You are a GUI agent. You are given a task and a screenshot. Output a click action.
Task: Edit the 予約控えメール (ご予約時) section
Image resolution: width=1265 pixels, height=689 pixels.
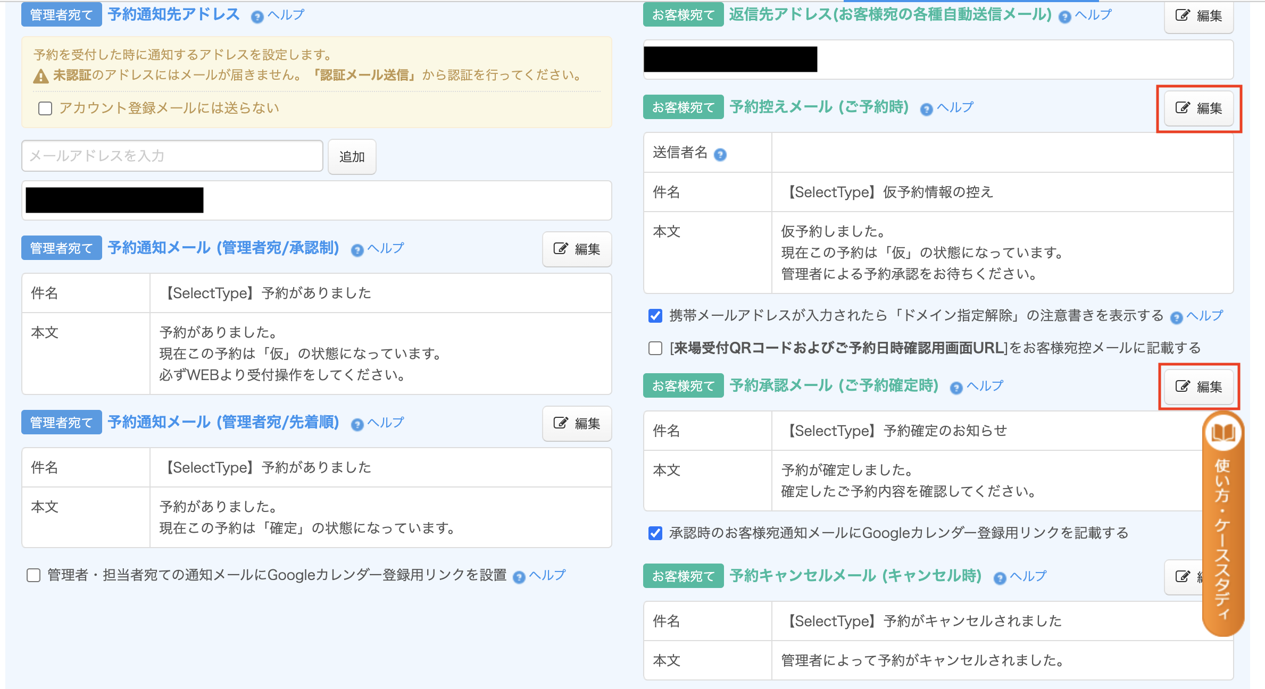[1199, 108]
